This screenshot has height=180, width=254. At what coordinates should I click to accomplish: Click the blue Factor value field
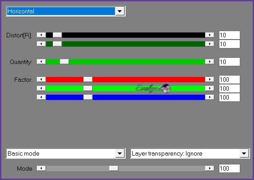click(230, 97)
